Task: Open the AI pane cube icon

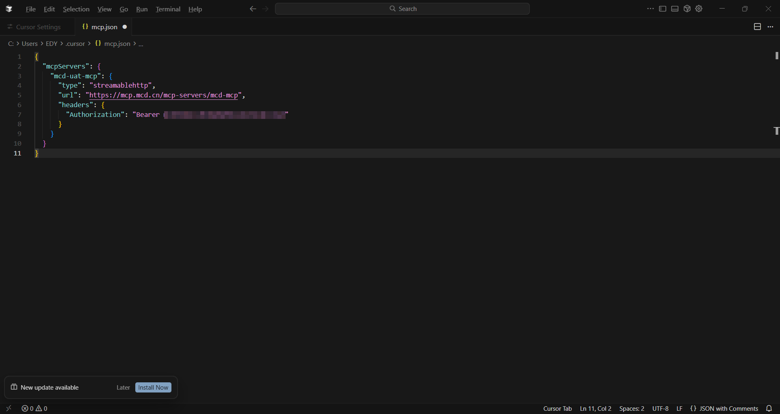Action: point(687,9)
